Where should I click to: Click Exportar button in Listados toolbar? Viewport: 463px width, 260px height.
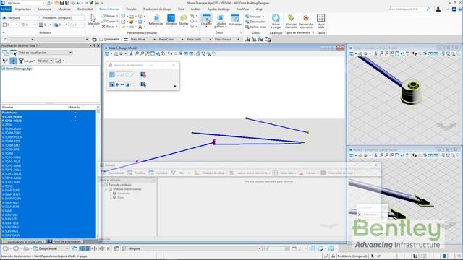(x=309, y=173)
